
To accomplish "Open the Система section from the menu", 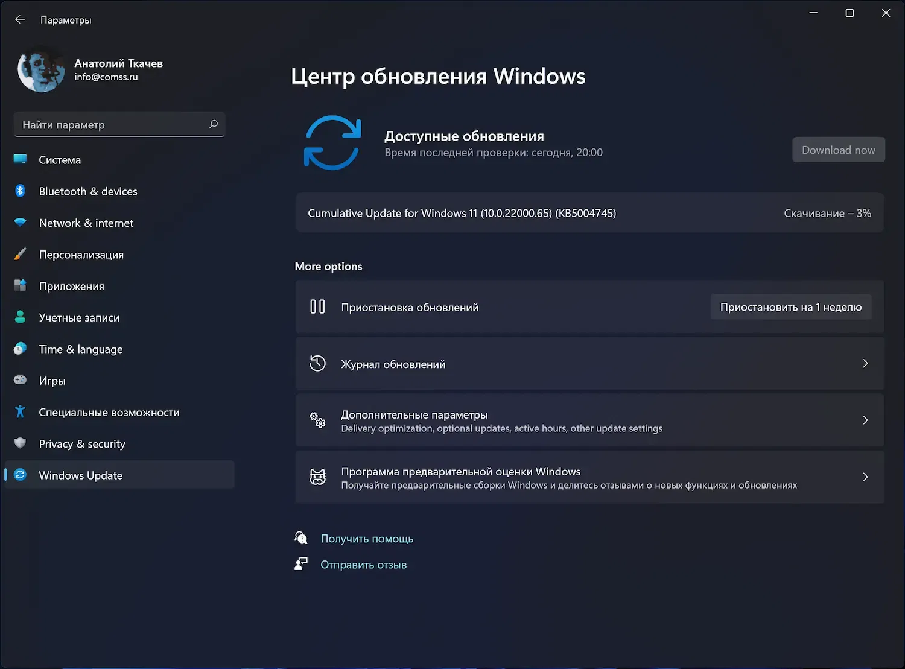I will (x=60, y=160).
